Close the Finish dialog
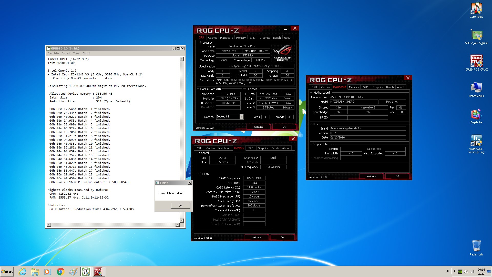The width and height of the screenshot is (492, 277). pyautogui.click(x=190, y=183)
